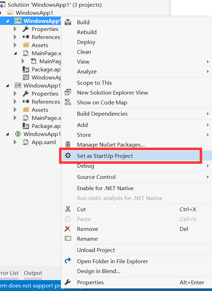212x291 pixels.
Task: Expand the App.xaml tree node
Action: tap(15, 142)
